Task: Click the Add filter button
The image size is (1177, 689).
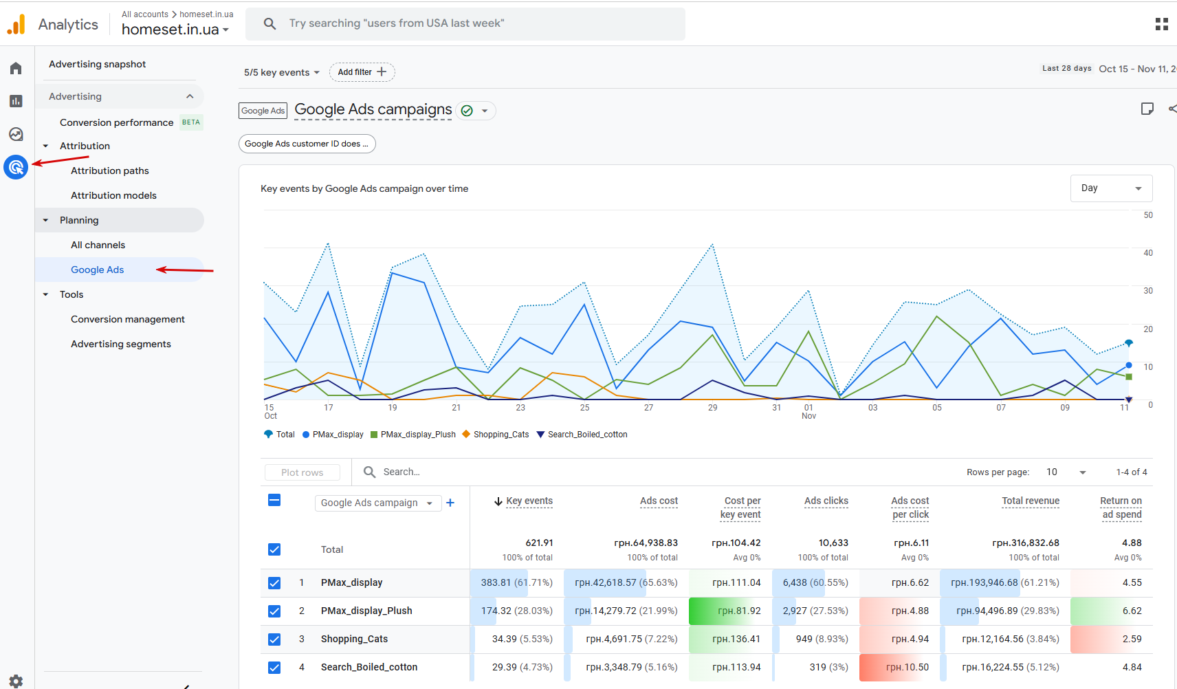Action: coord(362,72)
